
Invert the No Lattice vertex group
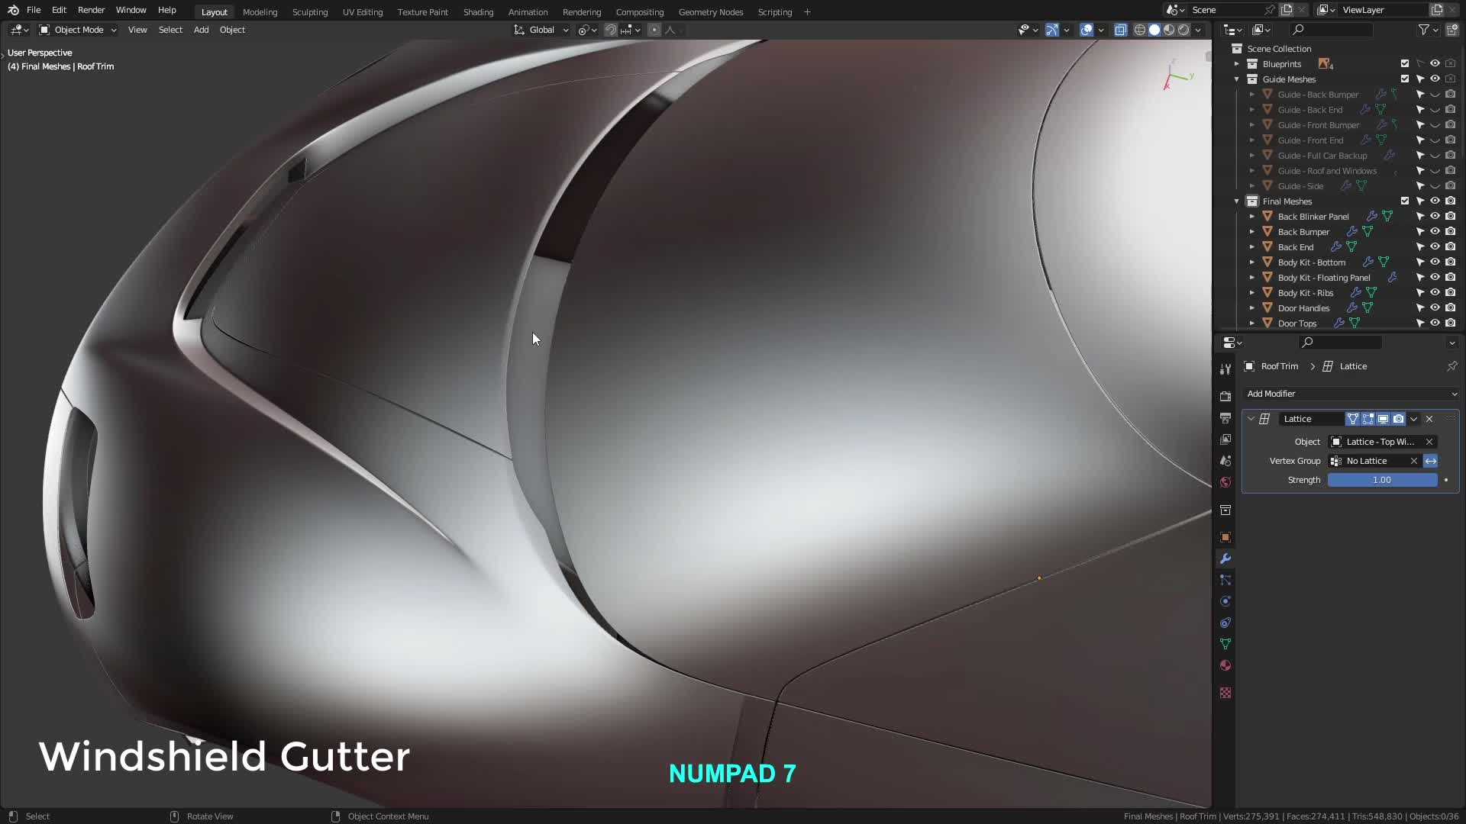tap(1431, 461)
